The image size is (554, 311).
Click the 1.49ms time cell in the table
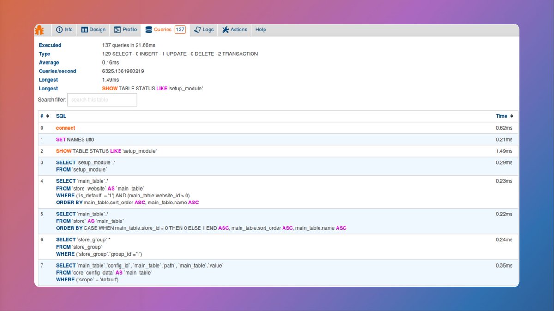point(504,151)
